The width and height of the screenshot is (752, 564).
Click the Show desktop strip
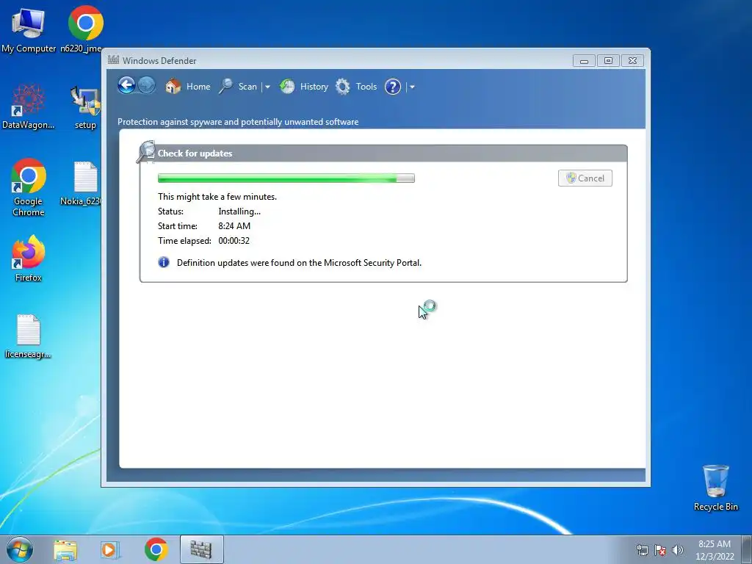(747, 550)
